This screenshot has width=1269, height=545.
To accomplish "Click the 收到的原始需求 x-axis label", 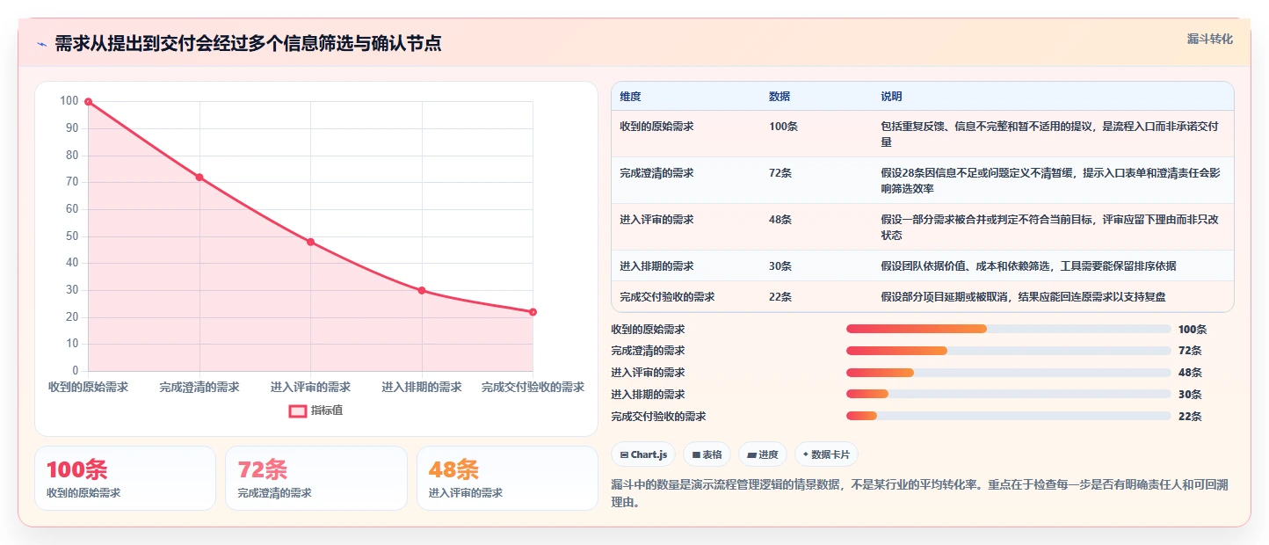I will pos(88,387).
